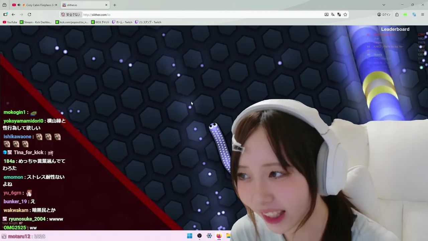The image size is (428, 241).
Task: Open the Stream - Kick Dashboard bookmark
Action: coord(36,22)
